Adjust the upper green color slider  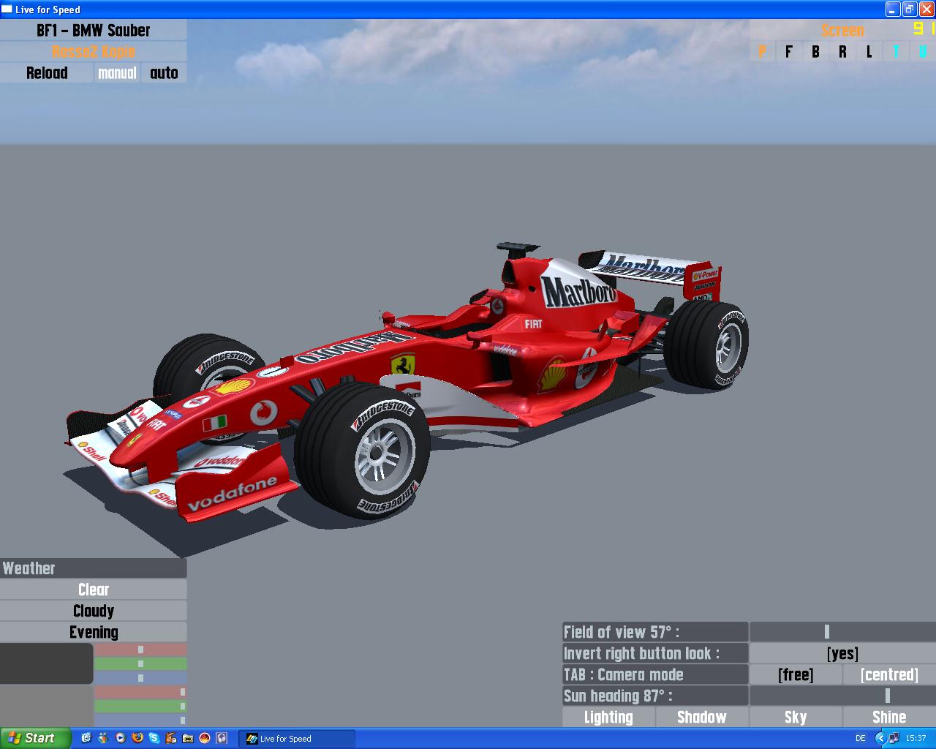140,663
